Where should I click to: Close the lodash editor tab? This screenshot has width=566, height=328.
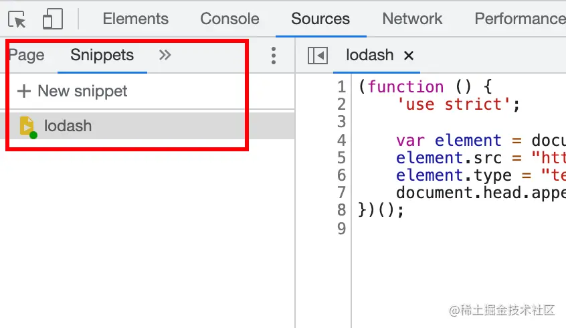(x=409, y=56)
